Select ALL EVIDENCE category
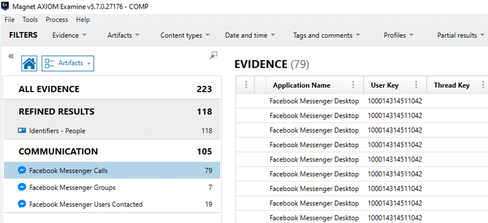488x223 pixels. click(112, 89)
